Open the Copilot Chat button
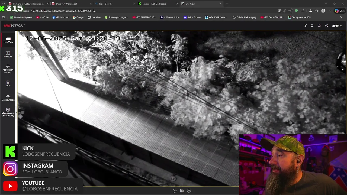 339,11
